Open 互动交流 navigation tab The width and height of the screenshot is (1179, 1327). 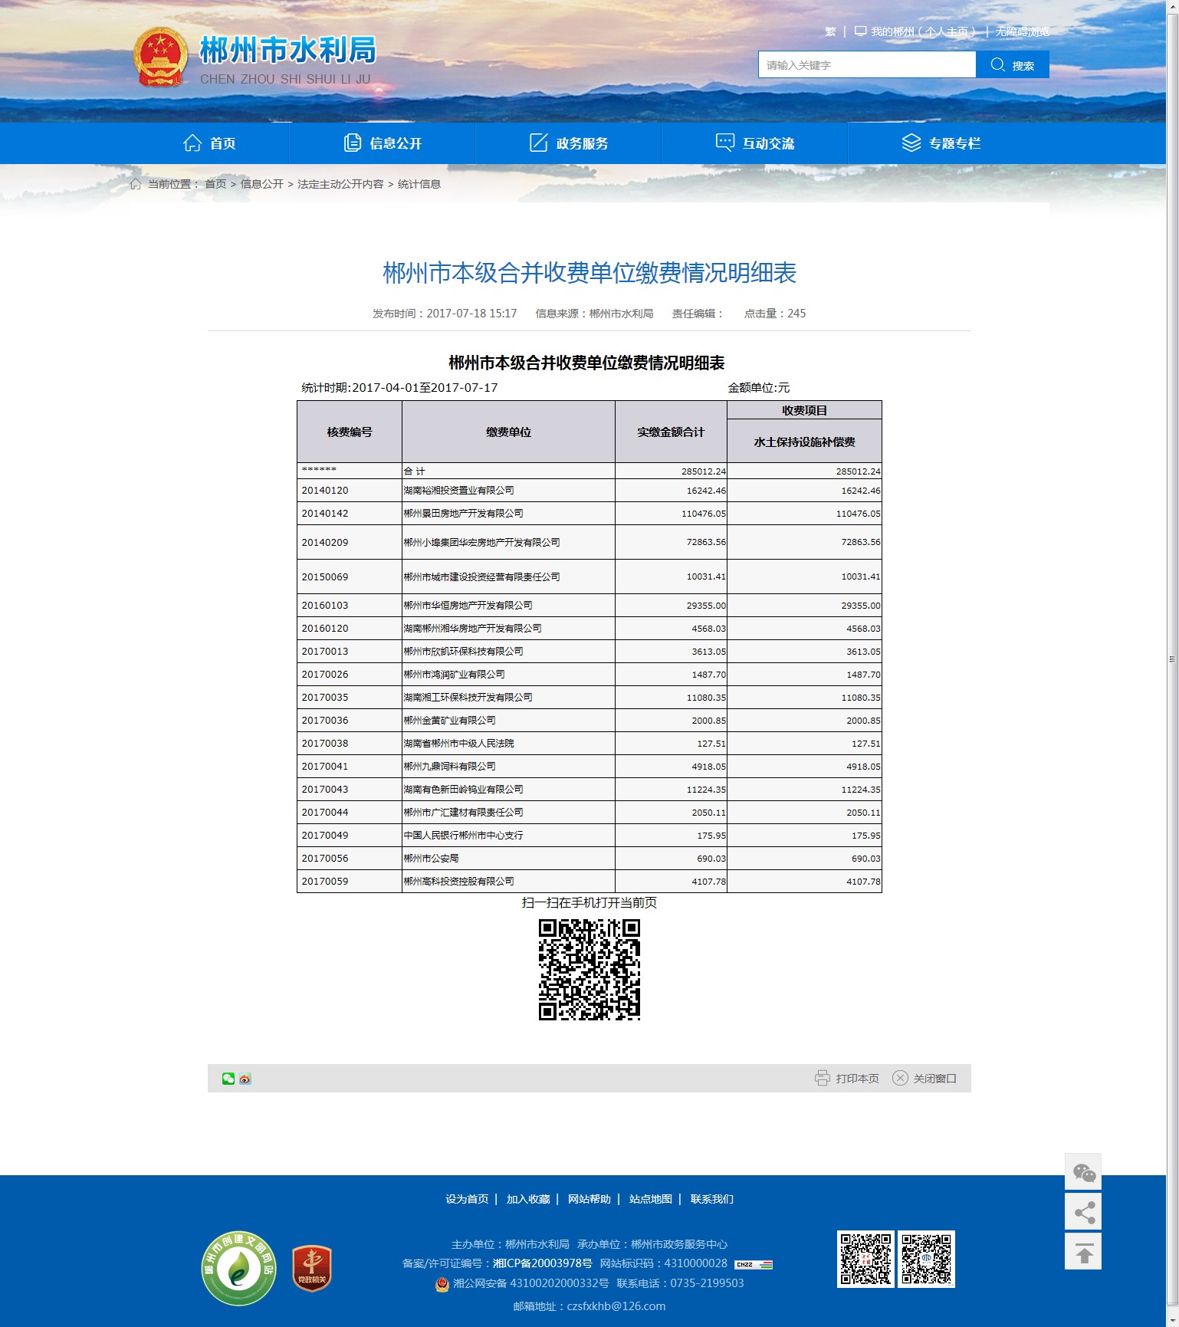(755, 143)
